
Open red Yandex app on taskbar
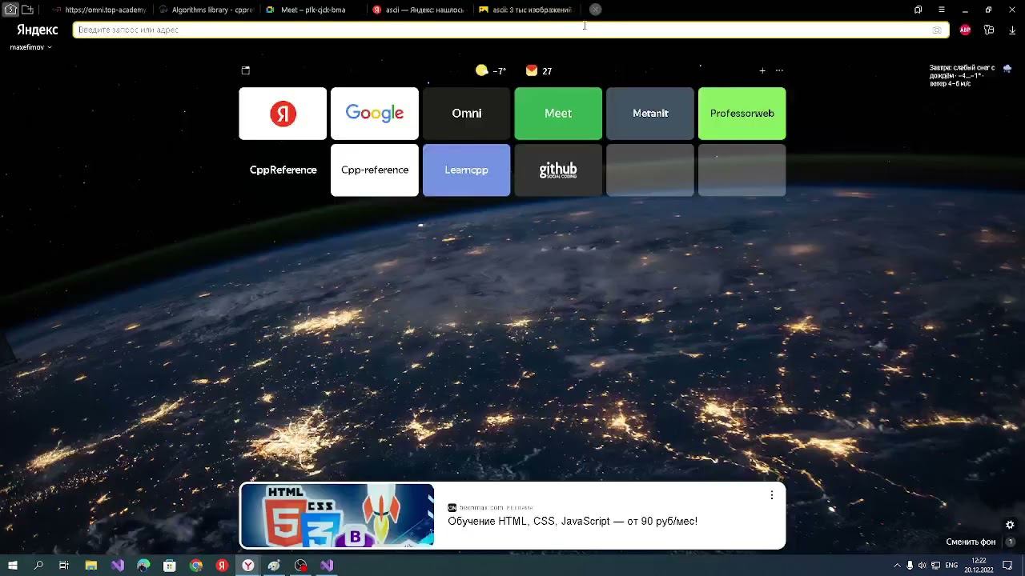pyautogui.click(x=222, y=566)
